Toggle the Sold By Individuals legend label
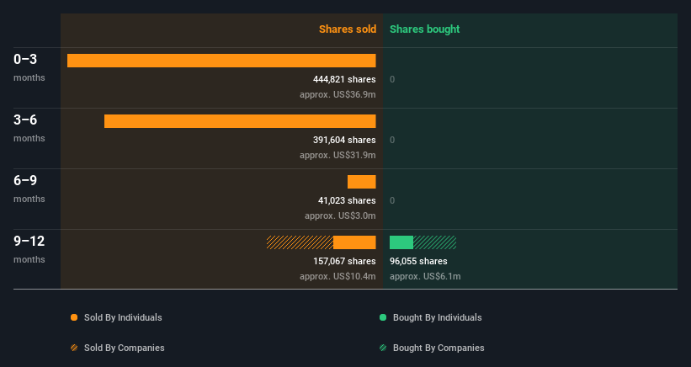This screenshot has height=367, width=691. pyautogui.click(x=123, y=317)
